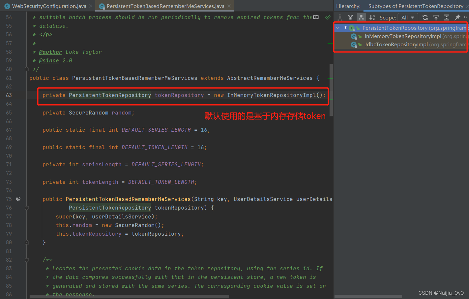469x299 pixels.
Task: Click editor vertical scrollbar thumb
Action: (331, 89)
